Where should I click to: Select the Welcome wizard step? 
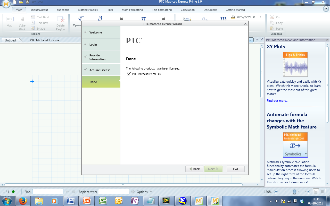101,32
